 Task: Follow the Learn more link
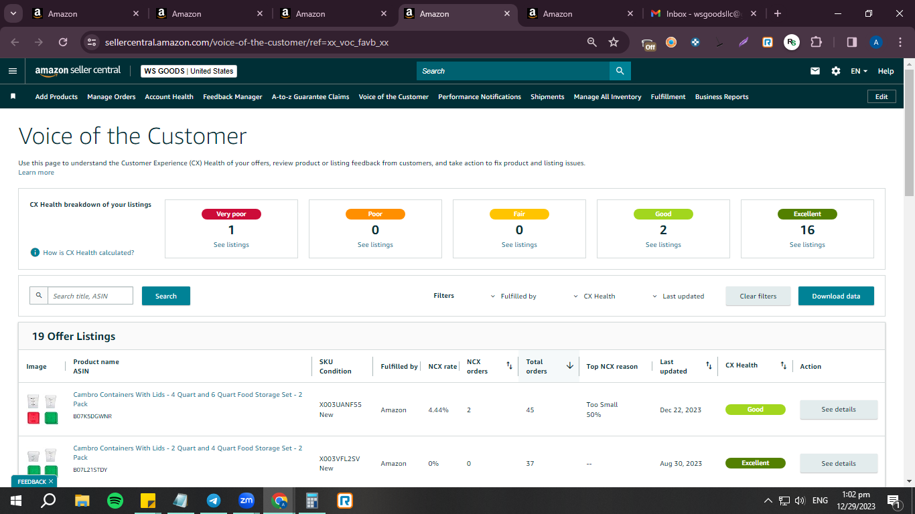tap(36, 173)
